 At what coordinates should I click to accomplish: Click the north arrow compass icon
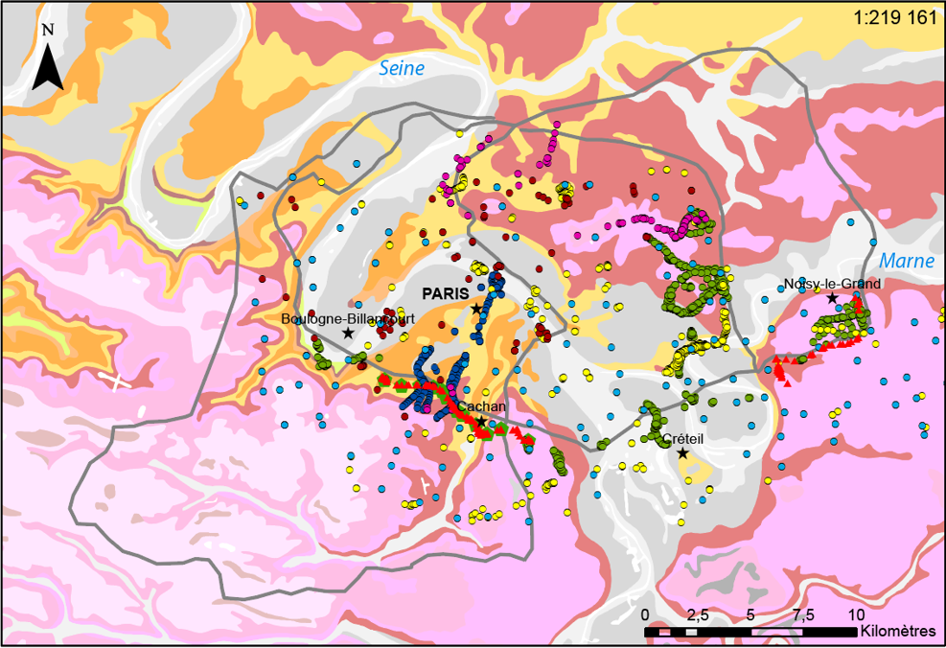(x=47, y=67)
